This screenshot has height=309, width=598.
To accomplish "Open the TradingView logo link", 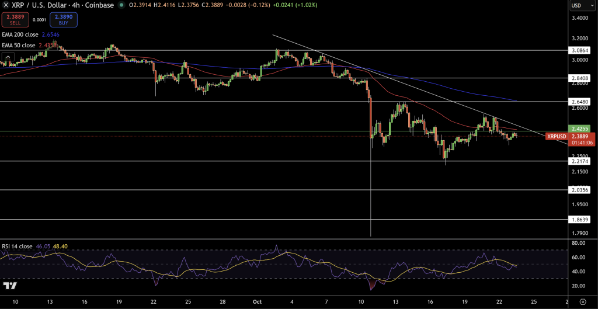I will (x=9, y=286).
